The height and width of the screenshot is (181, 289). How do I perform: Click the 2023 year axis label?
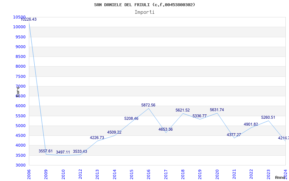click(x=268, y=174)
